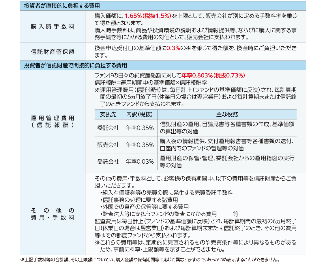
Task: Select the 販売会社 cell in inner table
Action: [x=108, y=145]
